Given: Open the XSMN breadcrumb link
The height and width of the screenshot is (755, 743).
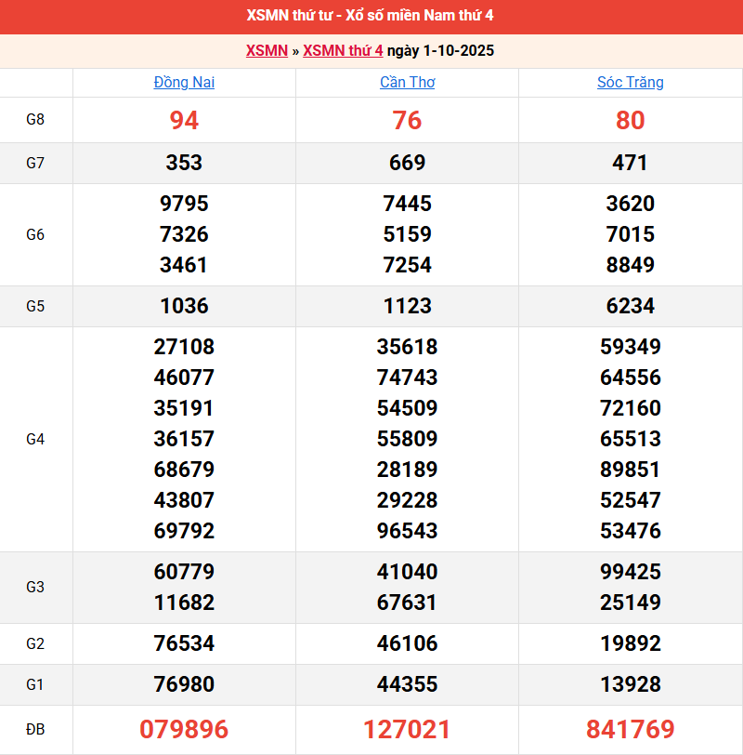Looking at the screenshot, I should (x=267, y=51).
